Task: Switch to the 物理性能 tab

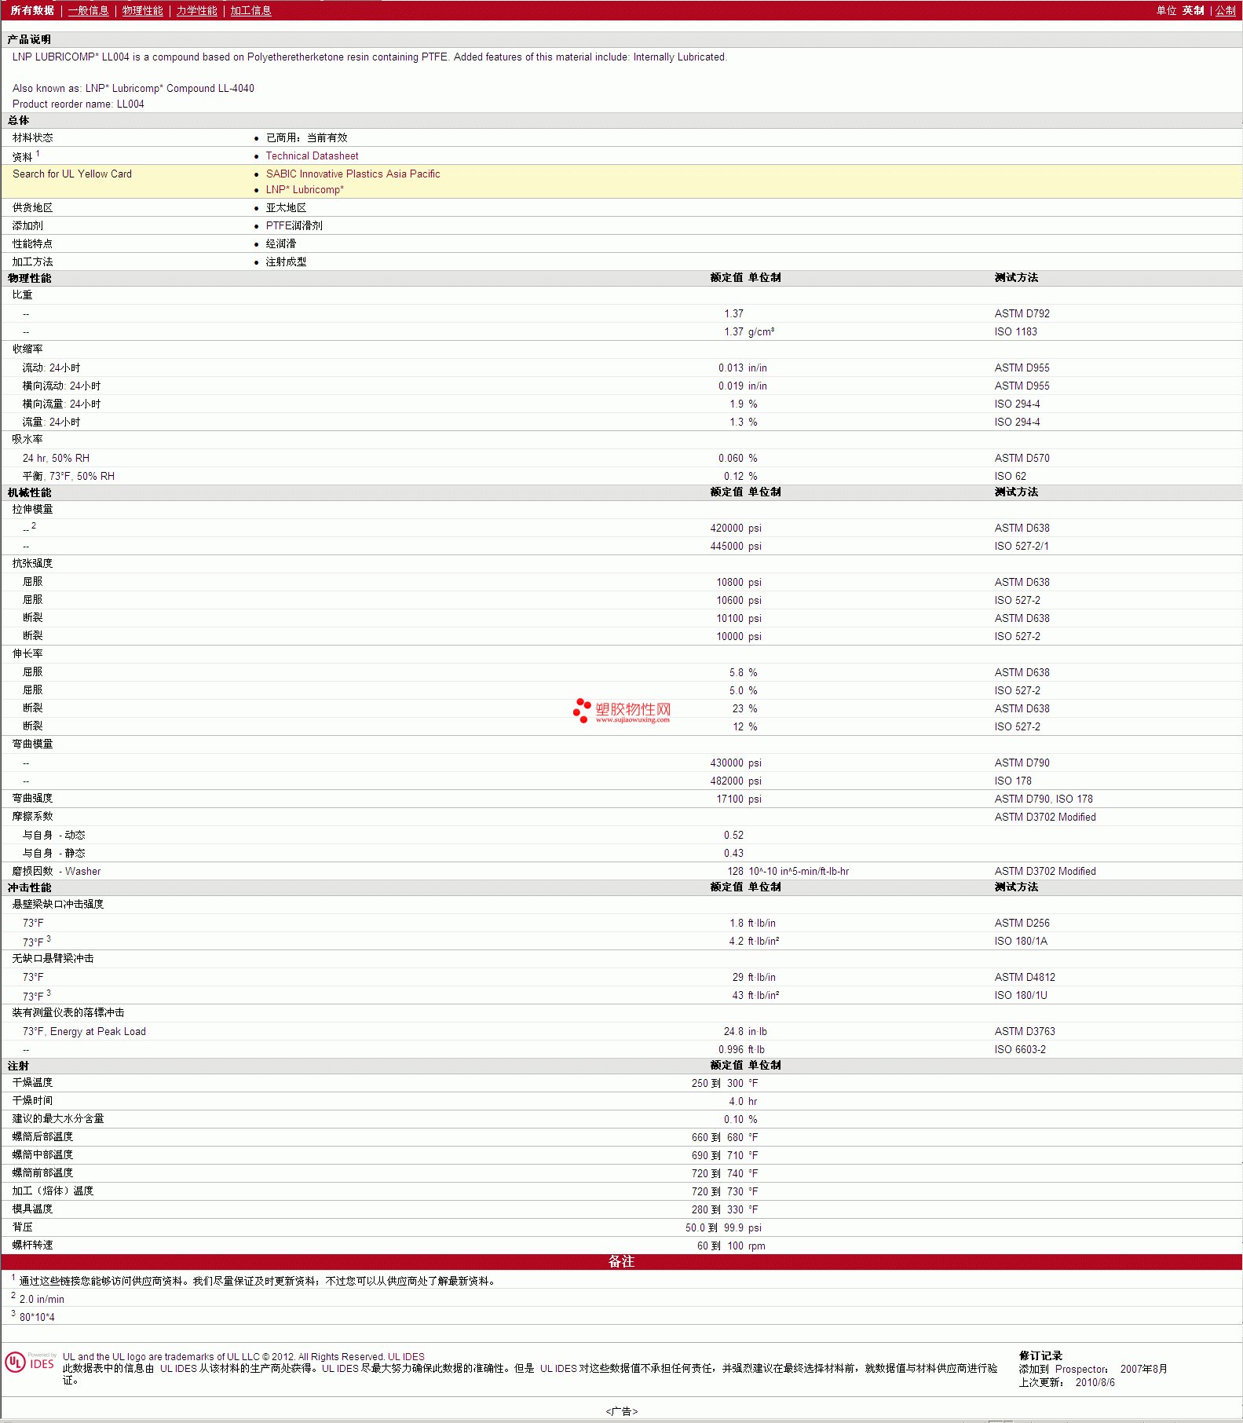Action: pos(142,10)
